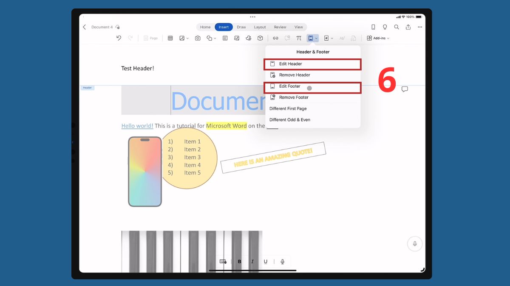Click the Test Header! text
This screenshot has height=286, width=510.
(138, 68)
